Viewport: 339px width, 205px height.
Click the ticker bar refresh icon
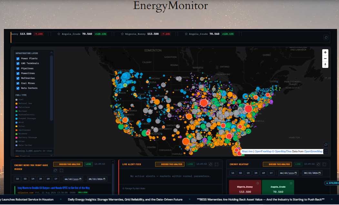tap(326, 37)
